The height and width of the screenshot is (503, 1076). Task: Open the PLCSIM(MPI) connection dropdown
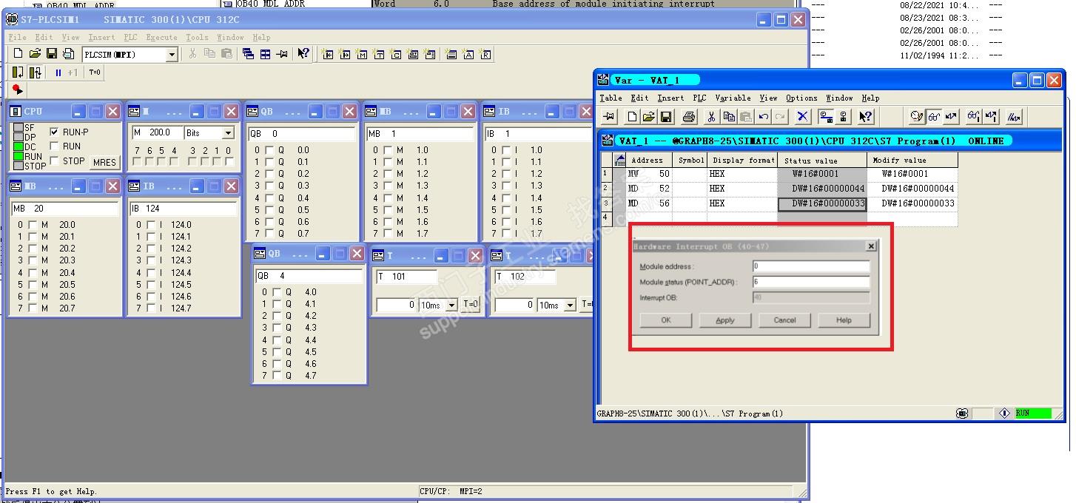click(172, 55)
